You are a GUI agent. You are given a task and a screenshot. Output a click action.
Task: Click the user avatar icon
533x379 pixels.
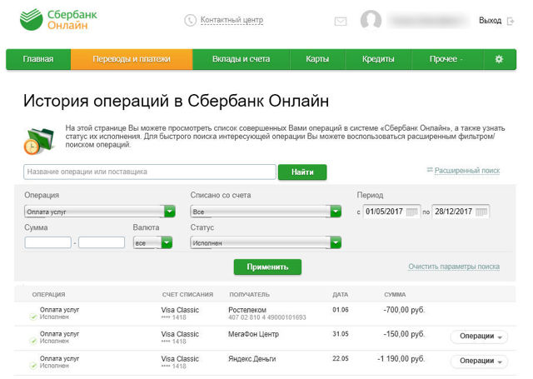pyautogui.click(x=371, y=20)
